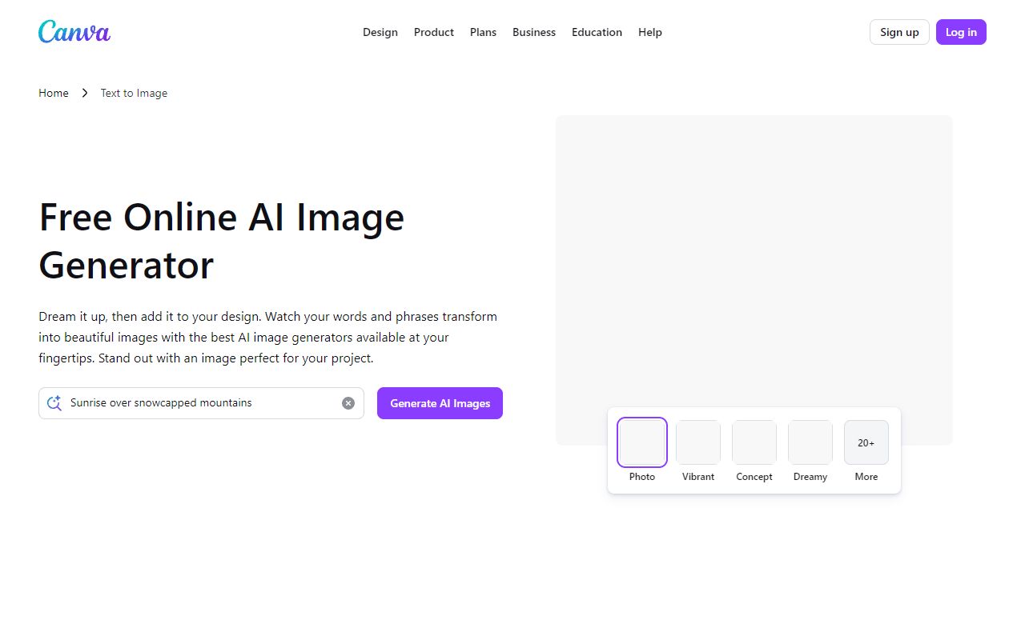Viewport: 1025px width, 640px height.
Task: Open the 20+ More styles panel
Action: pyautogui.click(x=866, y=442)
